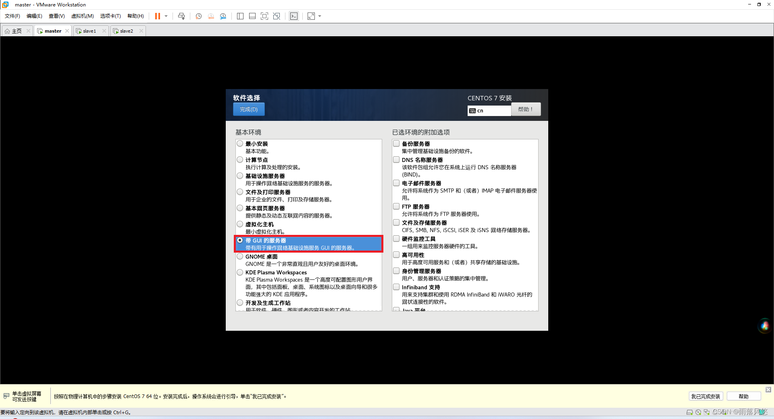The width and height of the screenshot is (774, 419).
Task: Select the GNOME 桌面 radio option
Action: click(240, 256)
